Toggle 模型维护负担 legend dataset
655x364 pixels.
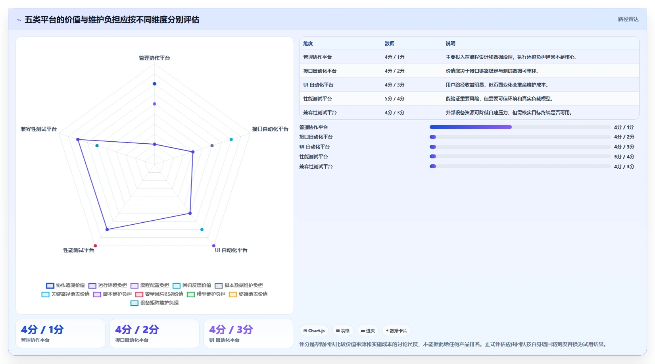pyautogui.click(x=206, y=294)
